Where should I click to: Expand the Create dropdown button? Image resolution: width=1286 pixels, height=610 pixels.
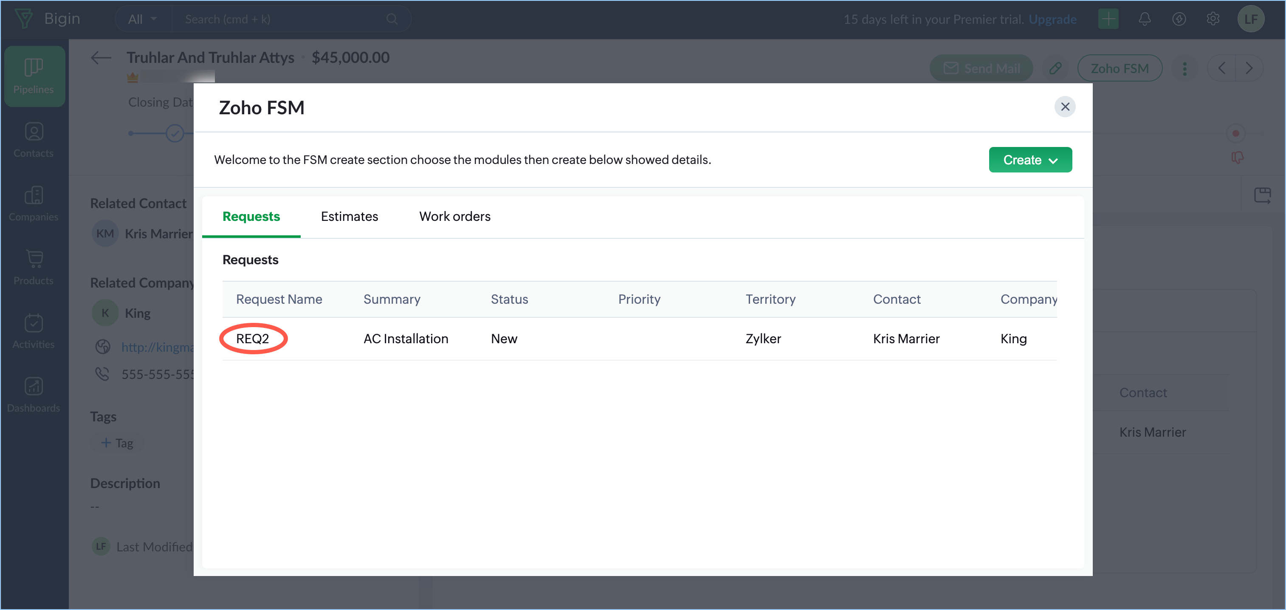click(x=1030, y=160)
